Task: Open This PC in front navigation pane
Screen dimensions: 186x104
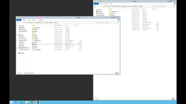Action: [22, 35]
